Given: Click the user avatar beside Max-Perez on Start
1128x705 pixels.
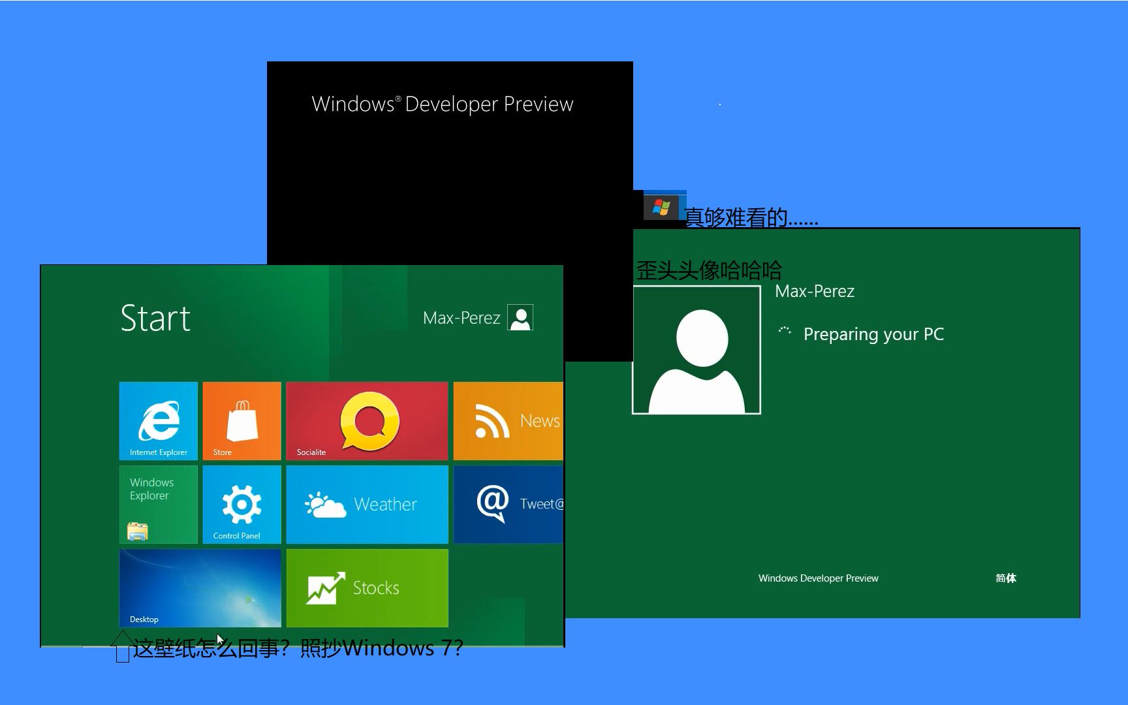Looking at the screenshot, I should (520, 318).
